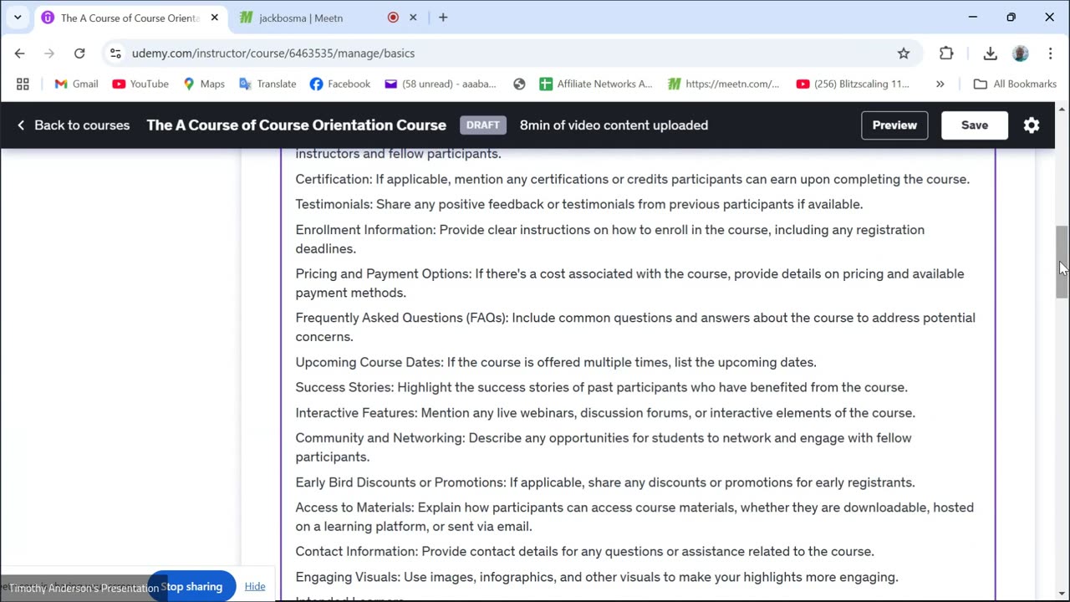Open the browser downloads icon
Screen dimensions: 1070x602
(x=991, y=53)
